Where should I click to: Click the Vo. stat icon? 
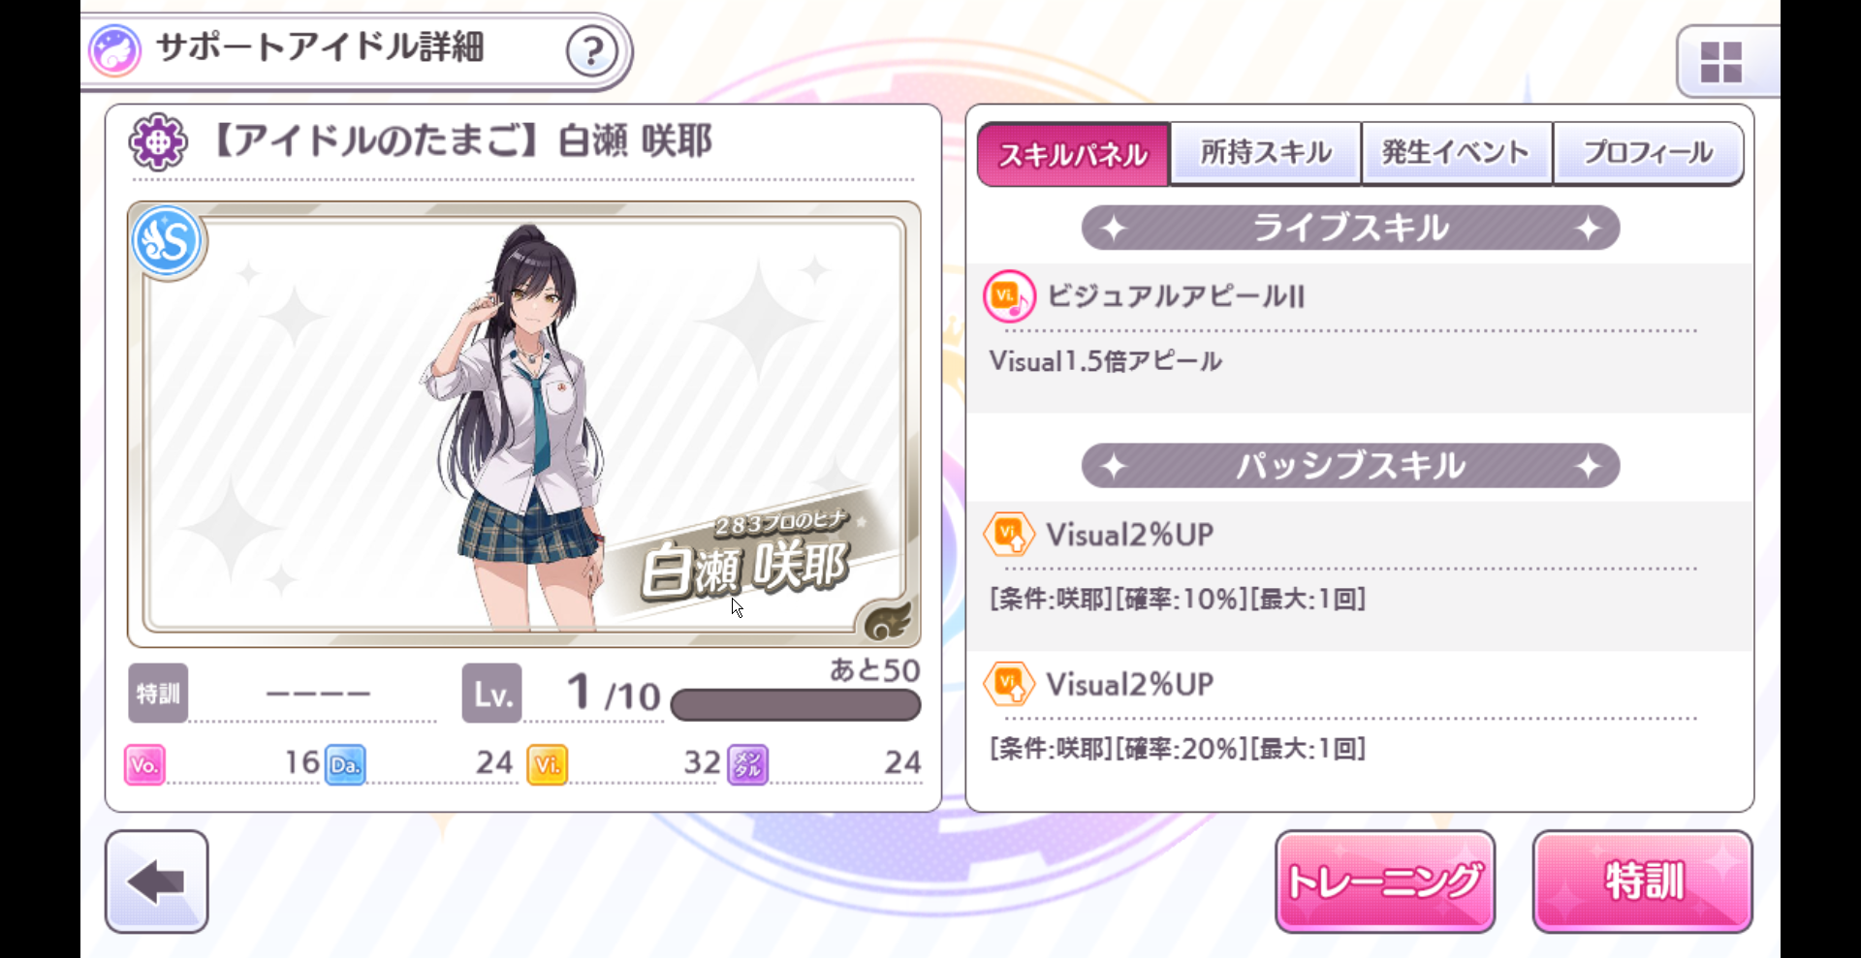click(x=144, y=764)
